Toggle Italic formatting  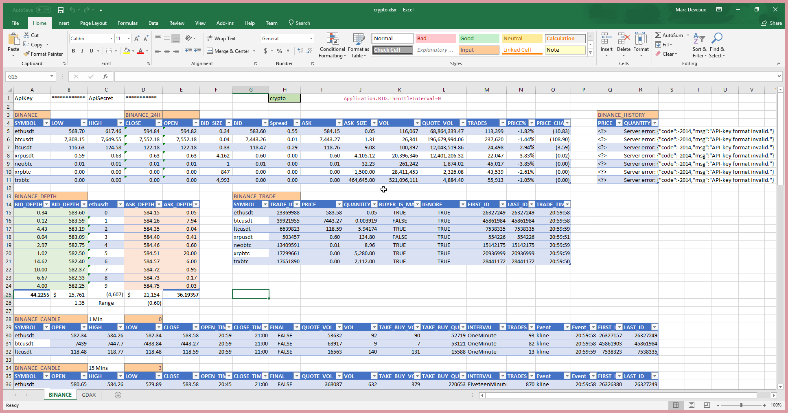[82, 51]
